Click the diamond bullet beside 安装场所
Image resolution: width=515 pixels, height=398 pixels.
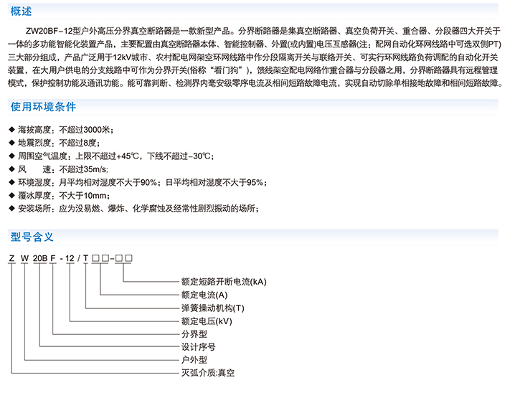tap(10, 209)
